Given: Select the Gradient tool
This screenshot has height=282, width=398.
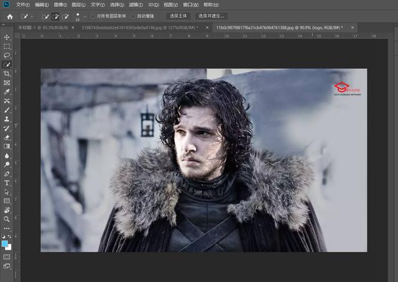Looking at the screenshot, I should (x=7, y=147).
